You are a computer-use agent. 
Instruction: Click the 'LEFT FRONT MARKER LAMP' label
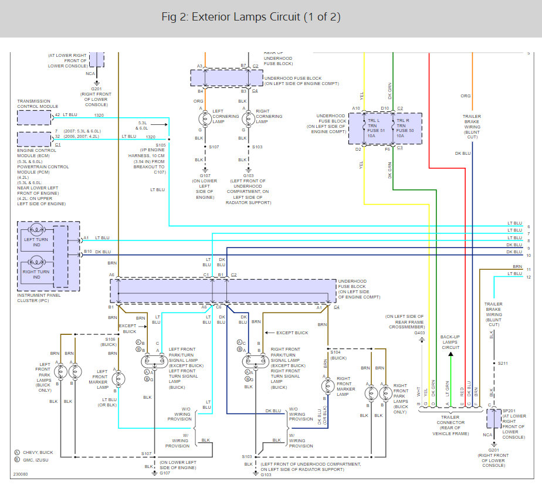[x=99, y=379]
